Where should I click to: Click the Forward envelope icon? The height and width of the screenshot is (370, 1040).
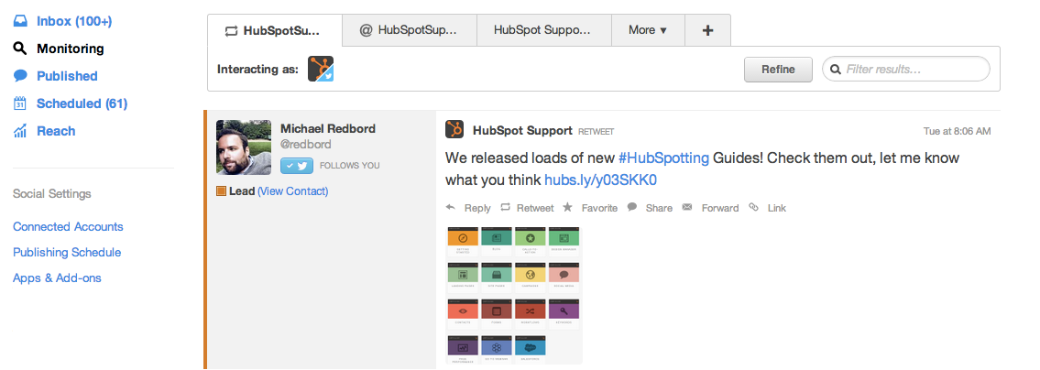[688, 208]
